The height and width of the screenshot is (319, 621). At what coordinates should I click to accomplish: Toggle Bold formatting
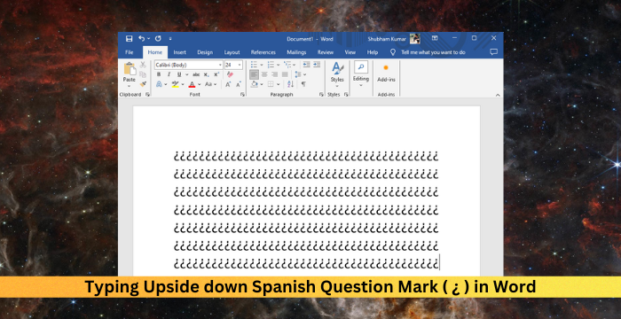[x=159, y=74]
